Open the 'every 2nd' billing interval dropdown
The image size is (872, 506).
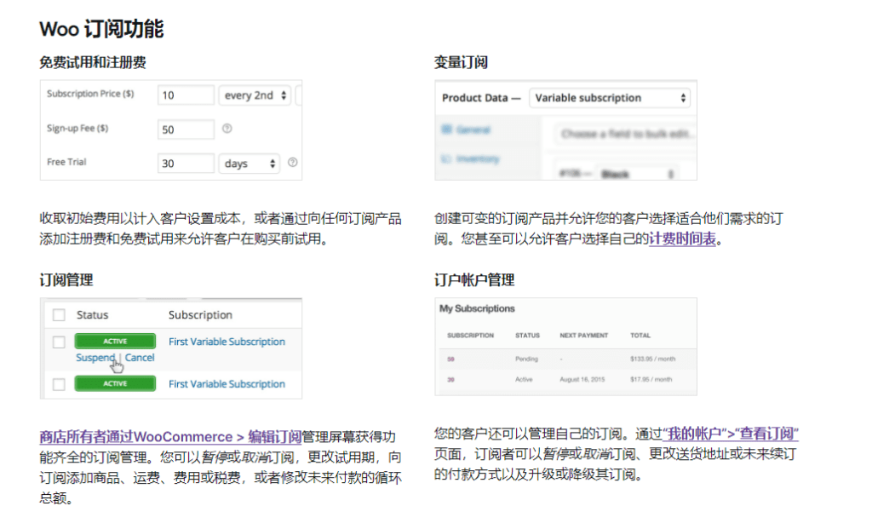click(255, 95)
